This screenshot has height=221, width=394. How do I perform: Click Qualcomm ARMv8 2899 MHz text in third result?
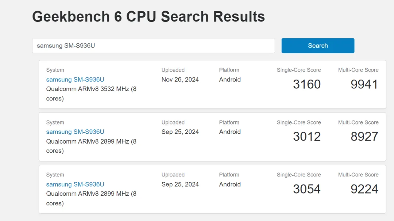91,198
